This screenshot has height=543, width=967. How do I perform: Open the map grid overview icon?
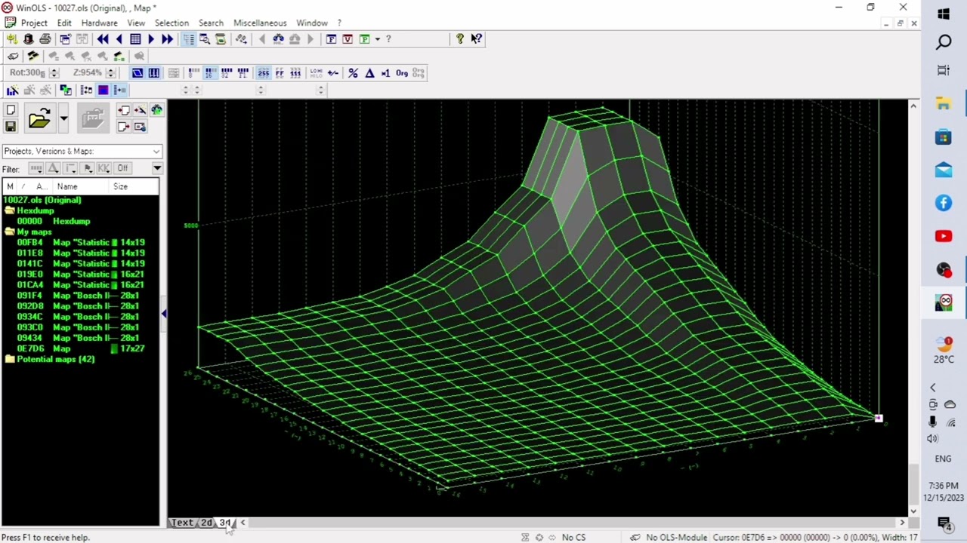pos(135,39)
